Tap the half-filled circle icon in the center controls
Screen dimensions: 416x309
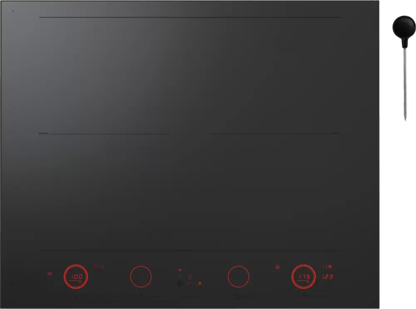pyautogui.click(x=200, y=283)
